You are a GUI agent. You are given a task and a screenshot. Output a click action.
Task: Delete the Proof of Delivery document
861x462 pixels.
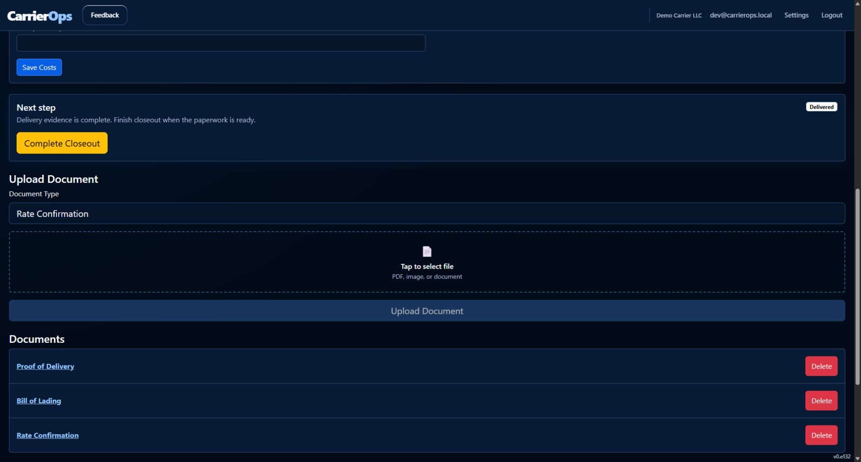pos(821,366)
